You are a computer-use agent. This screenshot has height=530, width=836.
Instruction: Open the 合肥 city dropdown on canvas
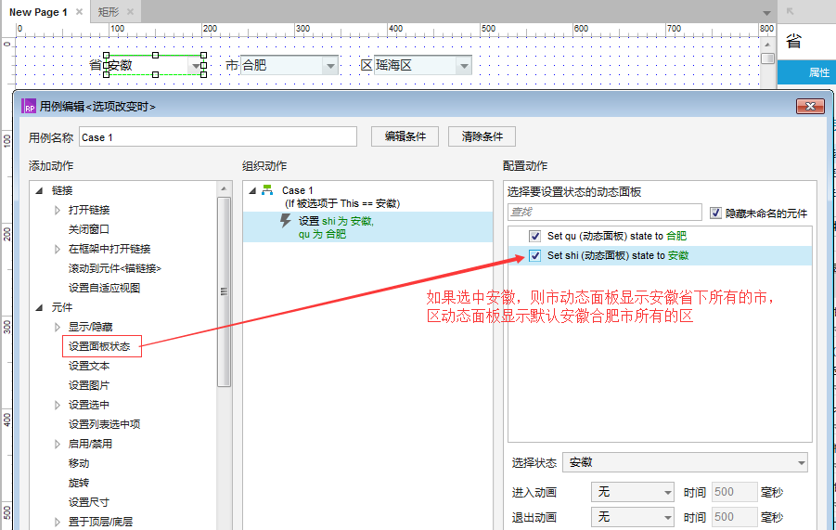330,66
